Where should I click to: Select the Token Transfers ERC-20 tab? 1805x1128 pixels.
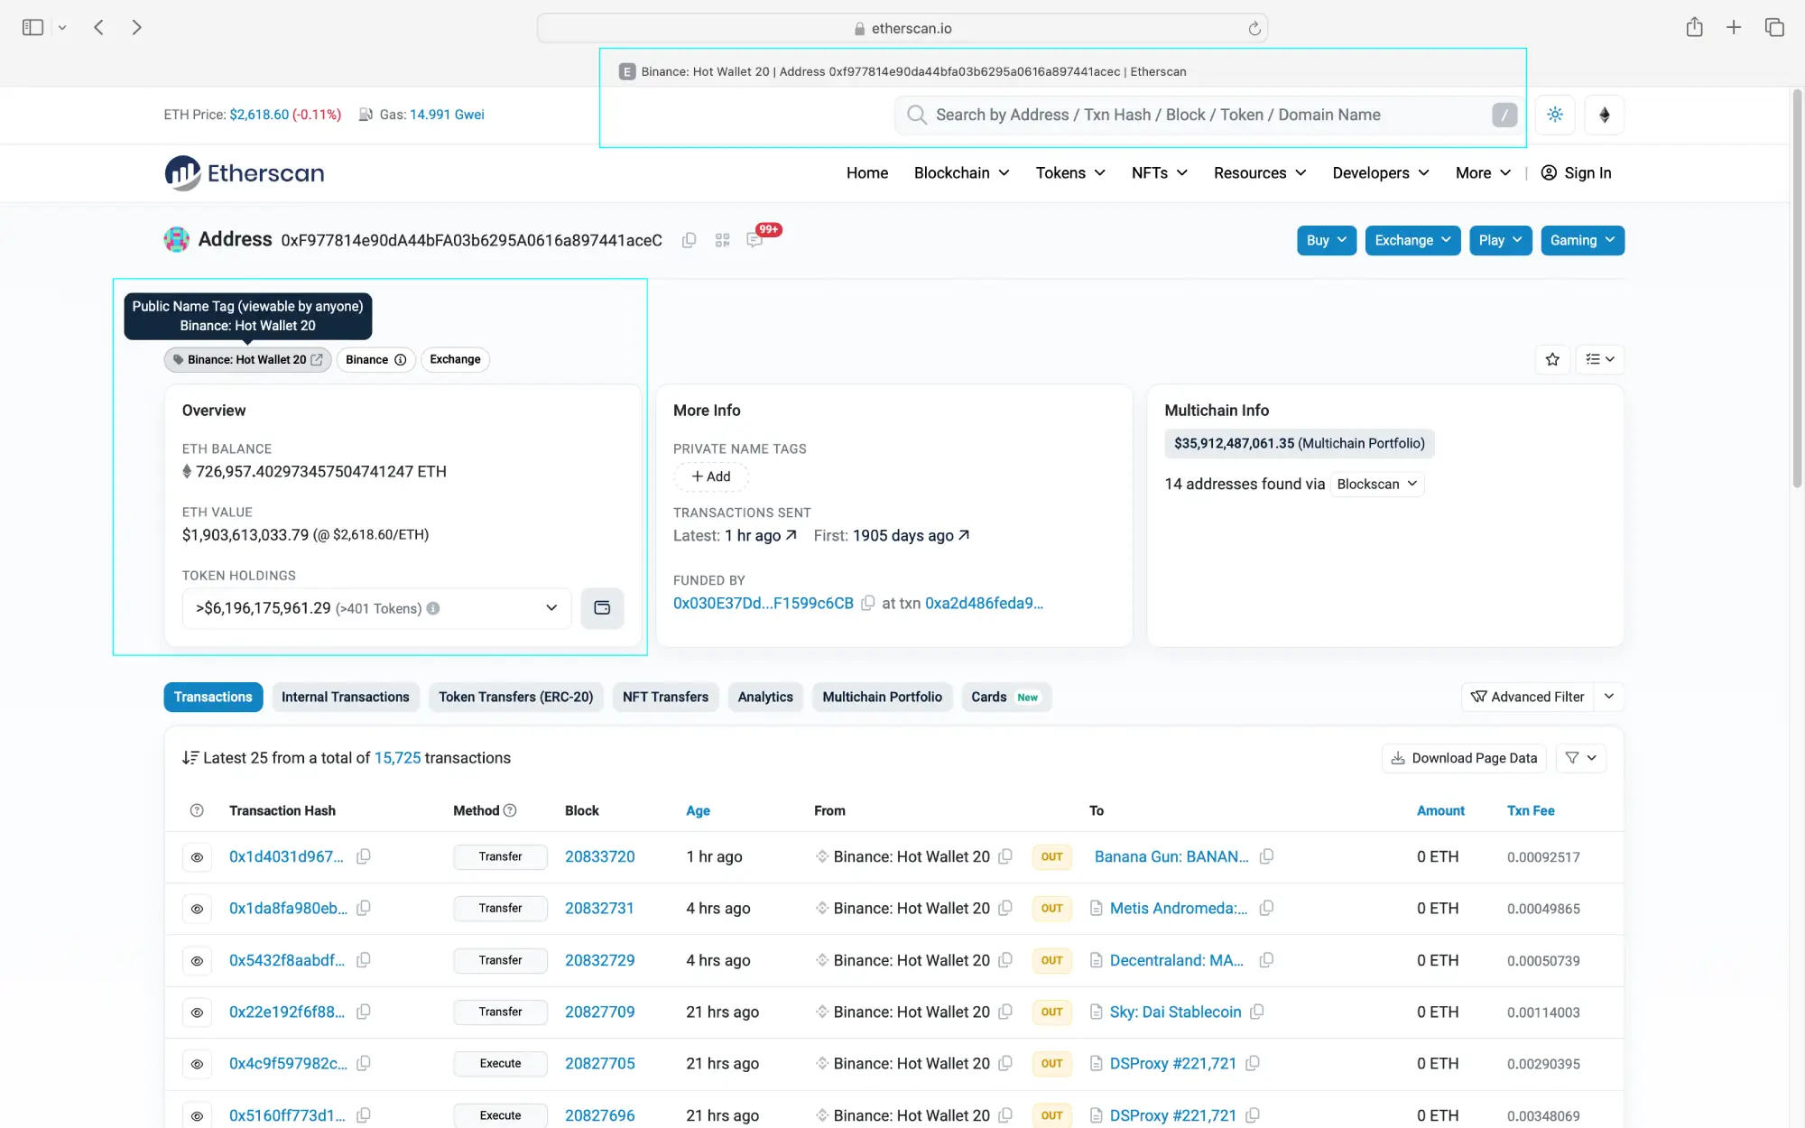(516, 697)
